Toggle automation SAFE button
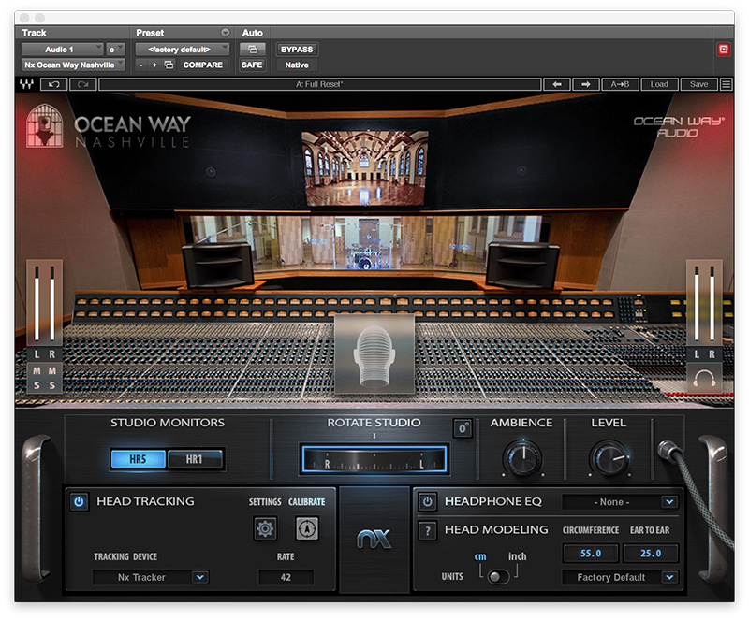Image resolution: width=749 pixels, height=620 pixels. pyautogui.click(x=252, y=65)
